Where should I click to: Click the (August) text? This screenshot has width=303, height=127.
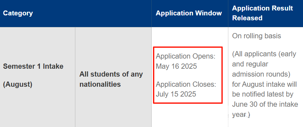point(17,84)
